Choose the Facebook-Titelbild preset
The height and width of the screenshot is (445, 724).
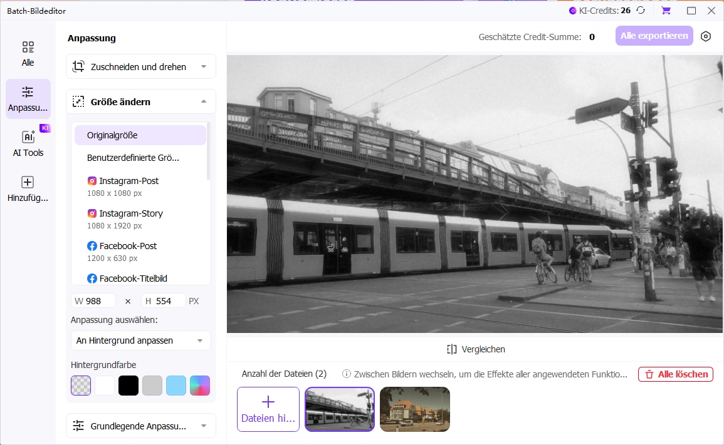tap(140, 279)
